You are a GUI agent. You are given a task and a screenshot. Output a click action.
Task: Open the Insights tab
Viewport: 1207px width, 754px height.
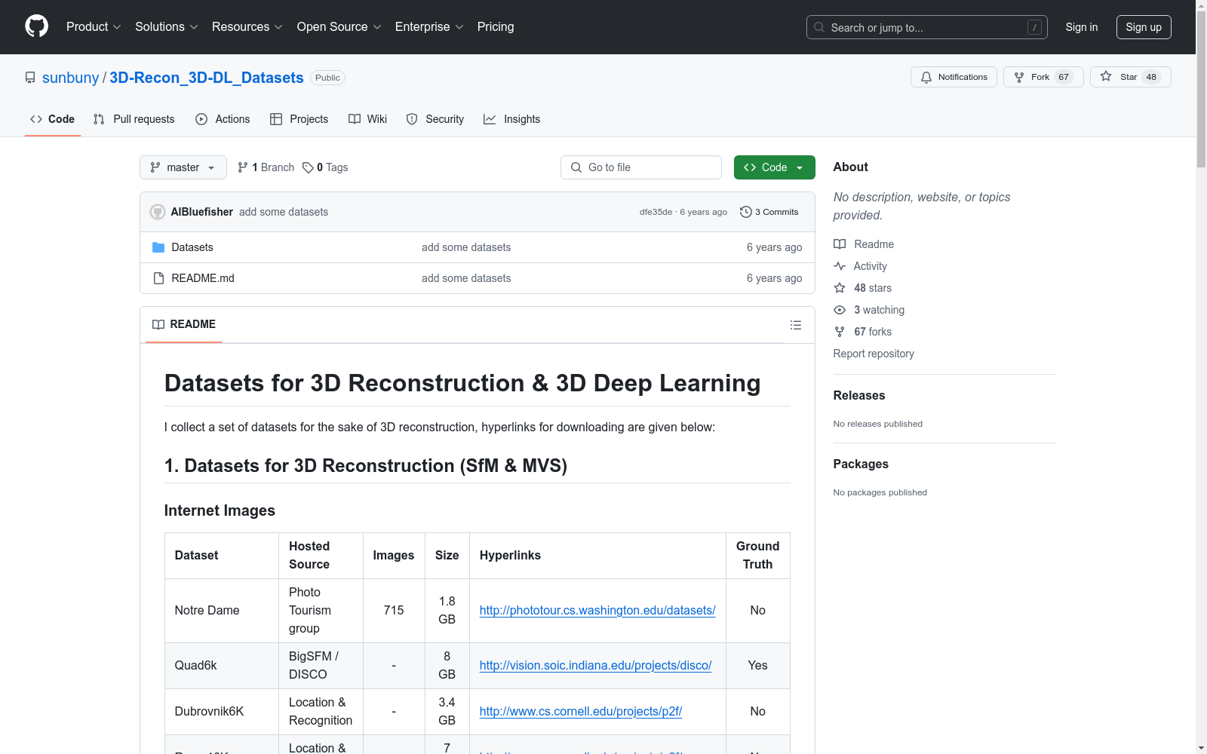coord(512,119)
